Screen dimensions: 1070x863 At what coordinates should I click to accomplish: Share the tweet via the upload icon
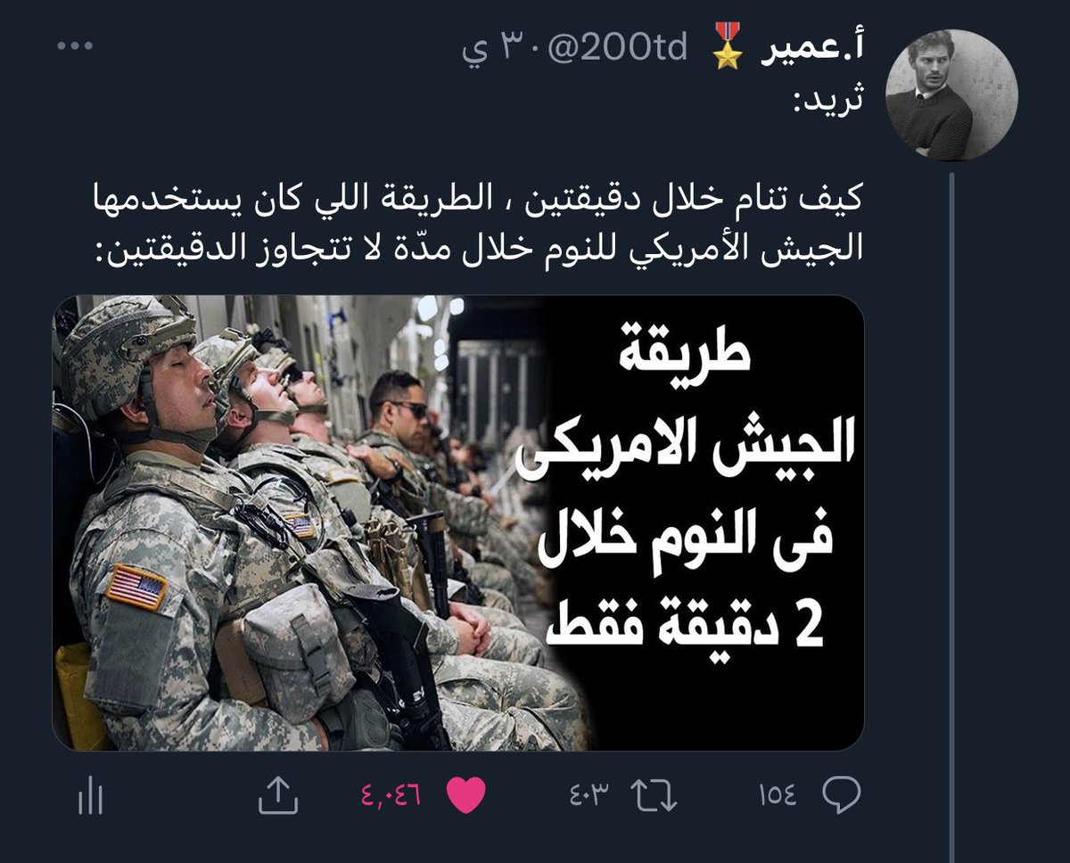(277, 793)
